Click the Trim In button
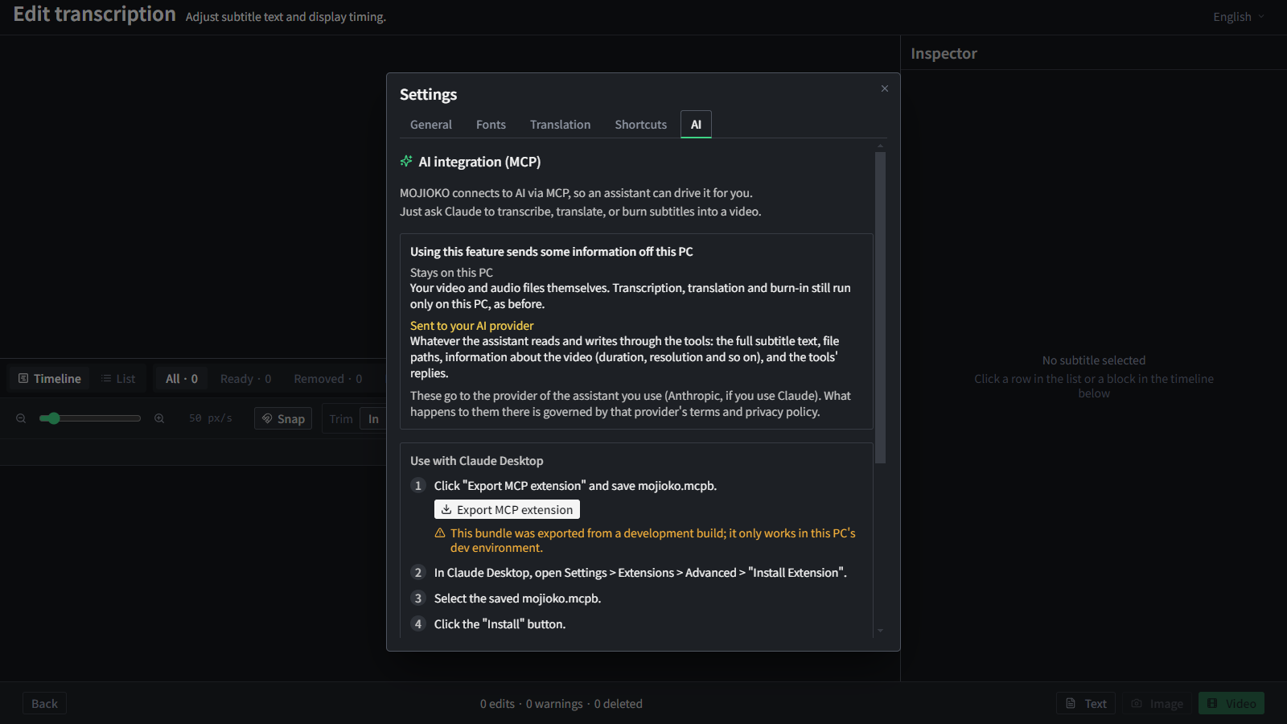The width and height of the screenshot is (1287, 724). pos(373,419)
